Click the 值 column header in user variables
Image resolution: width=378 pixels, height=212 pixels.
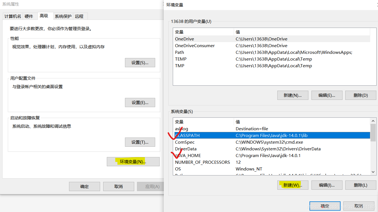[302, 32]
